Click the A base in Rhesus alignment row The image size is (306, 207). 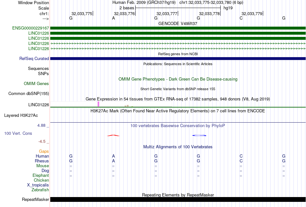(x=113, y=161)
